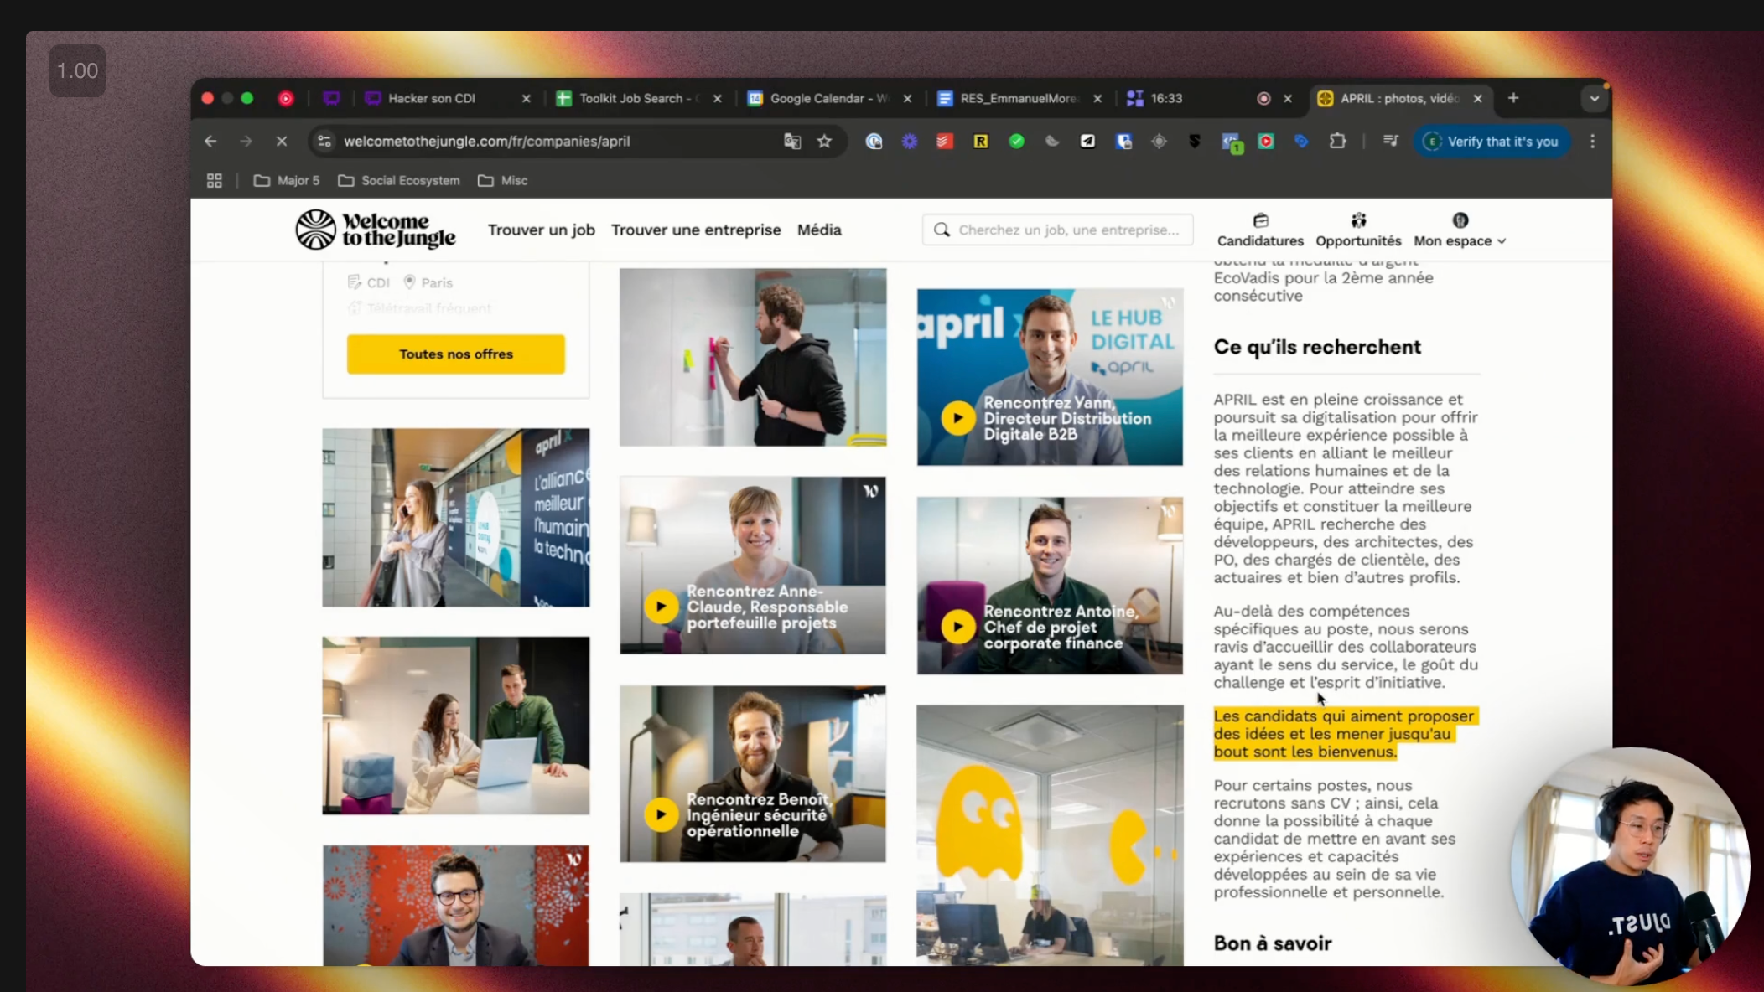Open the Major 5 bookmarks folder
1764x992 pixels.
tap(288, 181)
